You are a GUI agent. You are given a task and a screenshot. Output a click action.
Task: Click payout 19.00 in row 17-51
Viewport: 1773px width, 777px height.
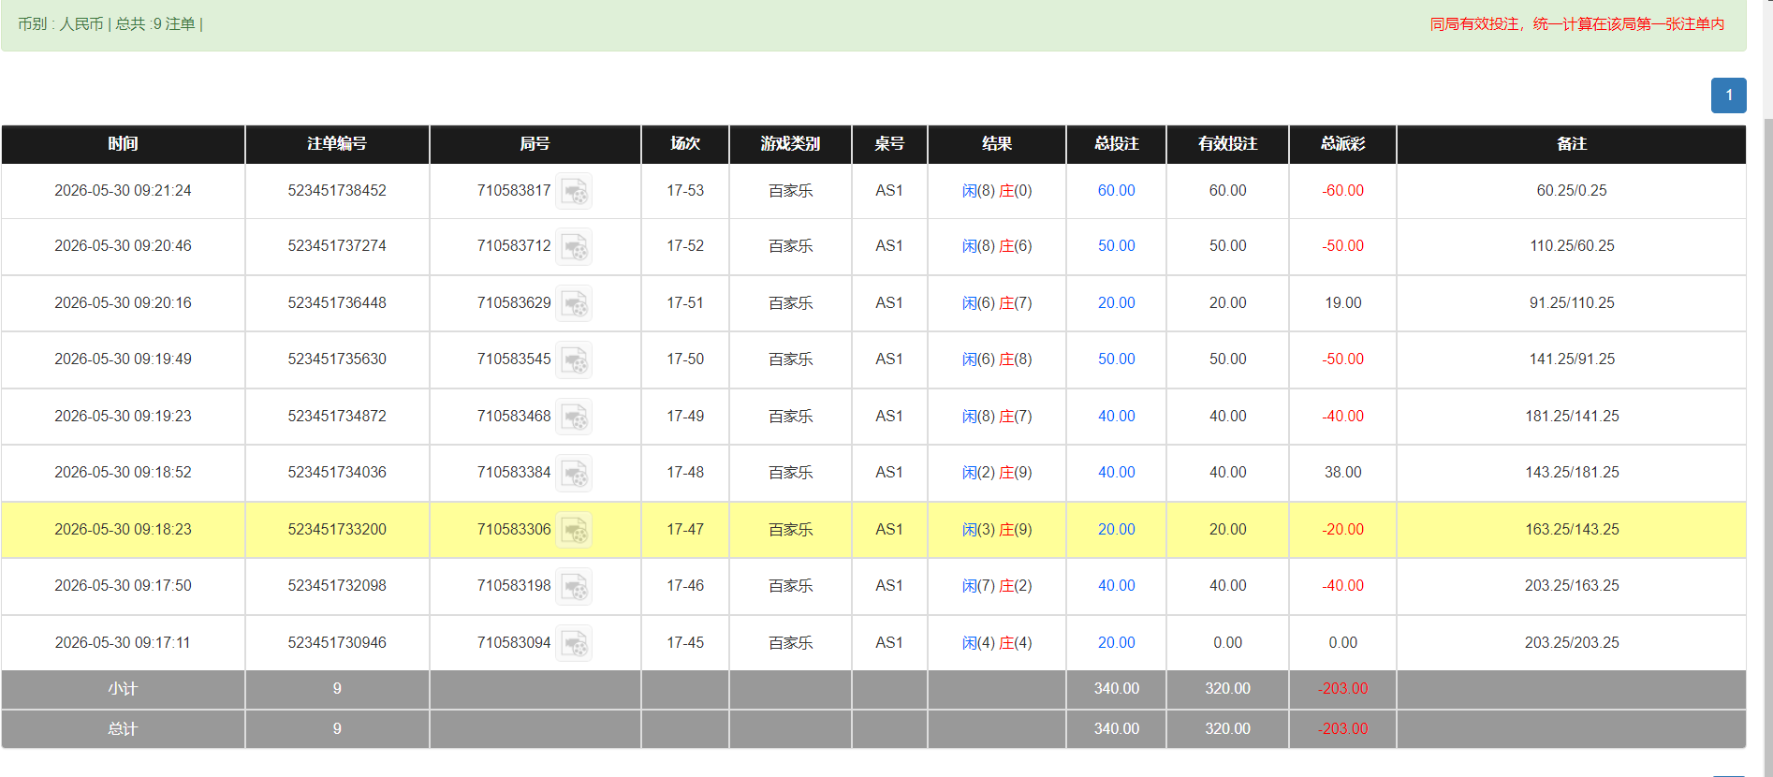[1342, 303]
